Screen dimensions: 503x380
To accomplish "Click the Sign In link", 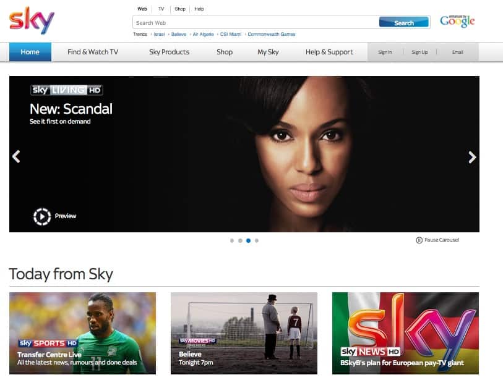I will click(x=385, y=53).
